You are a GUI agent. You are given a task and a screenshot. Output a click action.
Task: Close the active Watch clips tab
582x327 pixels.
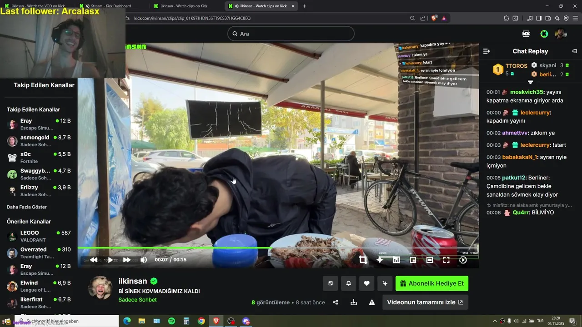pos(293,6)
